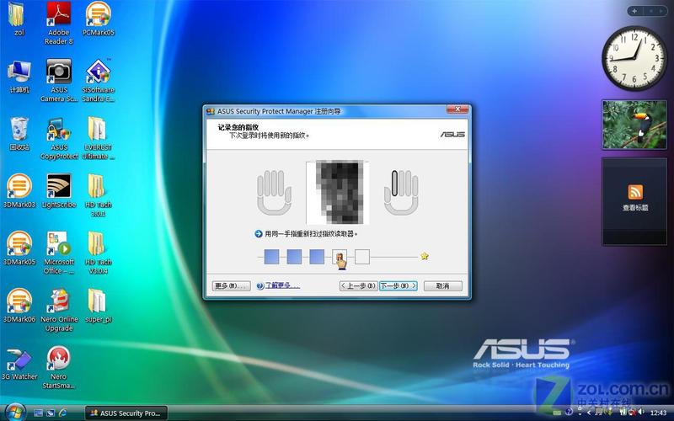The width and height of the screenshot is (674, 421).
Task: Click the first filled blue progress square
Action: click(x=271, y=257)
